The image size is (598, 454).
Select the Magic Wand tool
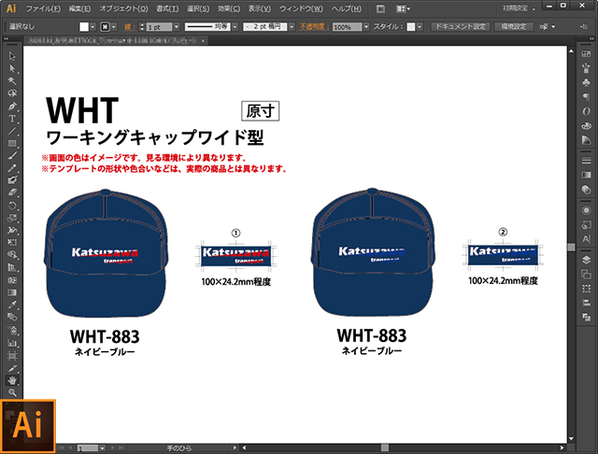point(12,81)
